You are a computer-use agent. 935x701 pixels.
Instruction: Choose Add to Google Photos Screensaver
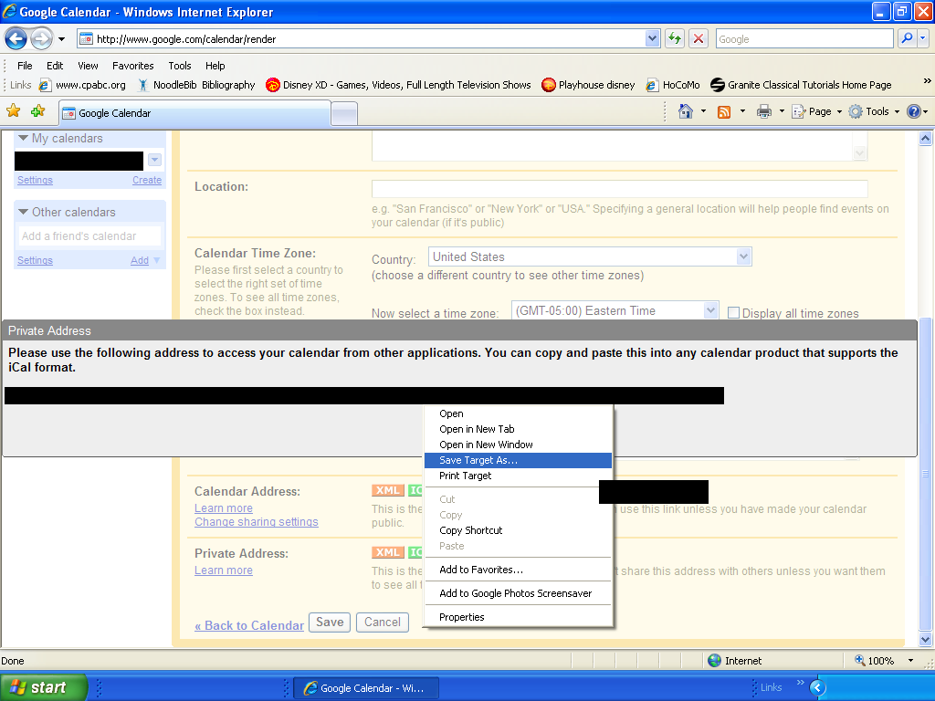518,593
